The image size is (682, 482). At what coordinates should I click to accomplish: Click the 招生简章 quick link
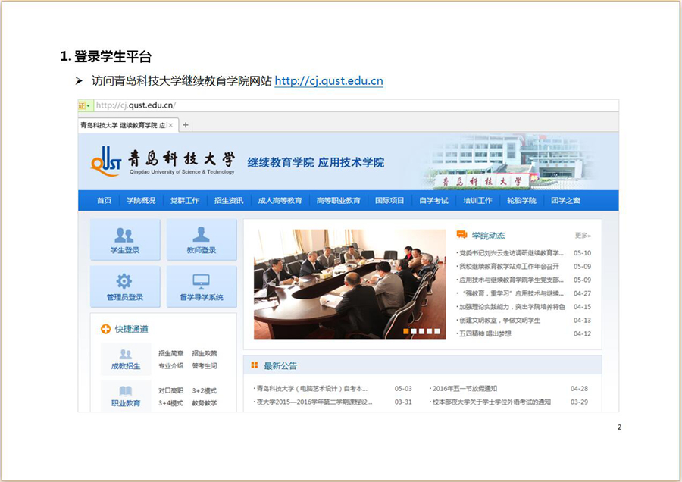170,353
